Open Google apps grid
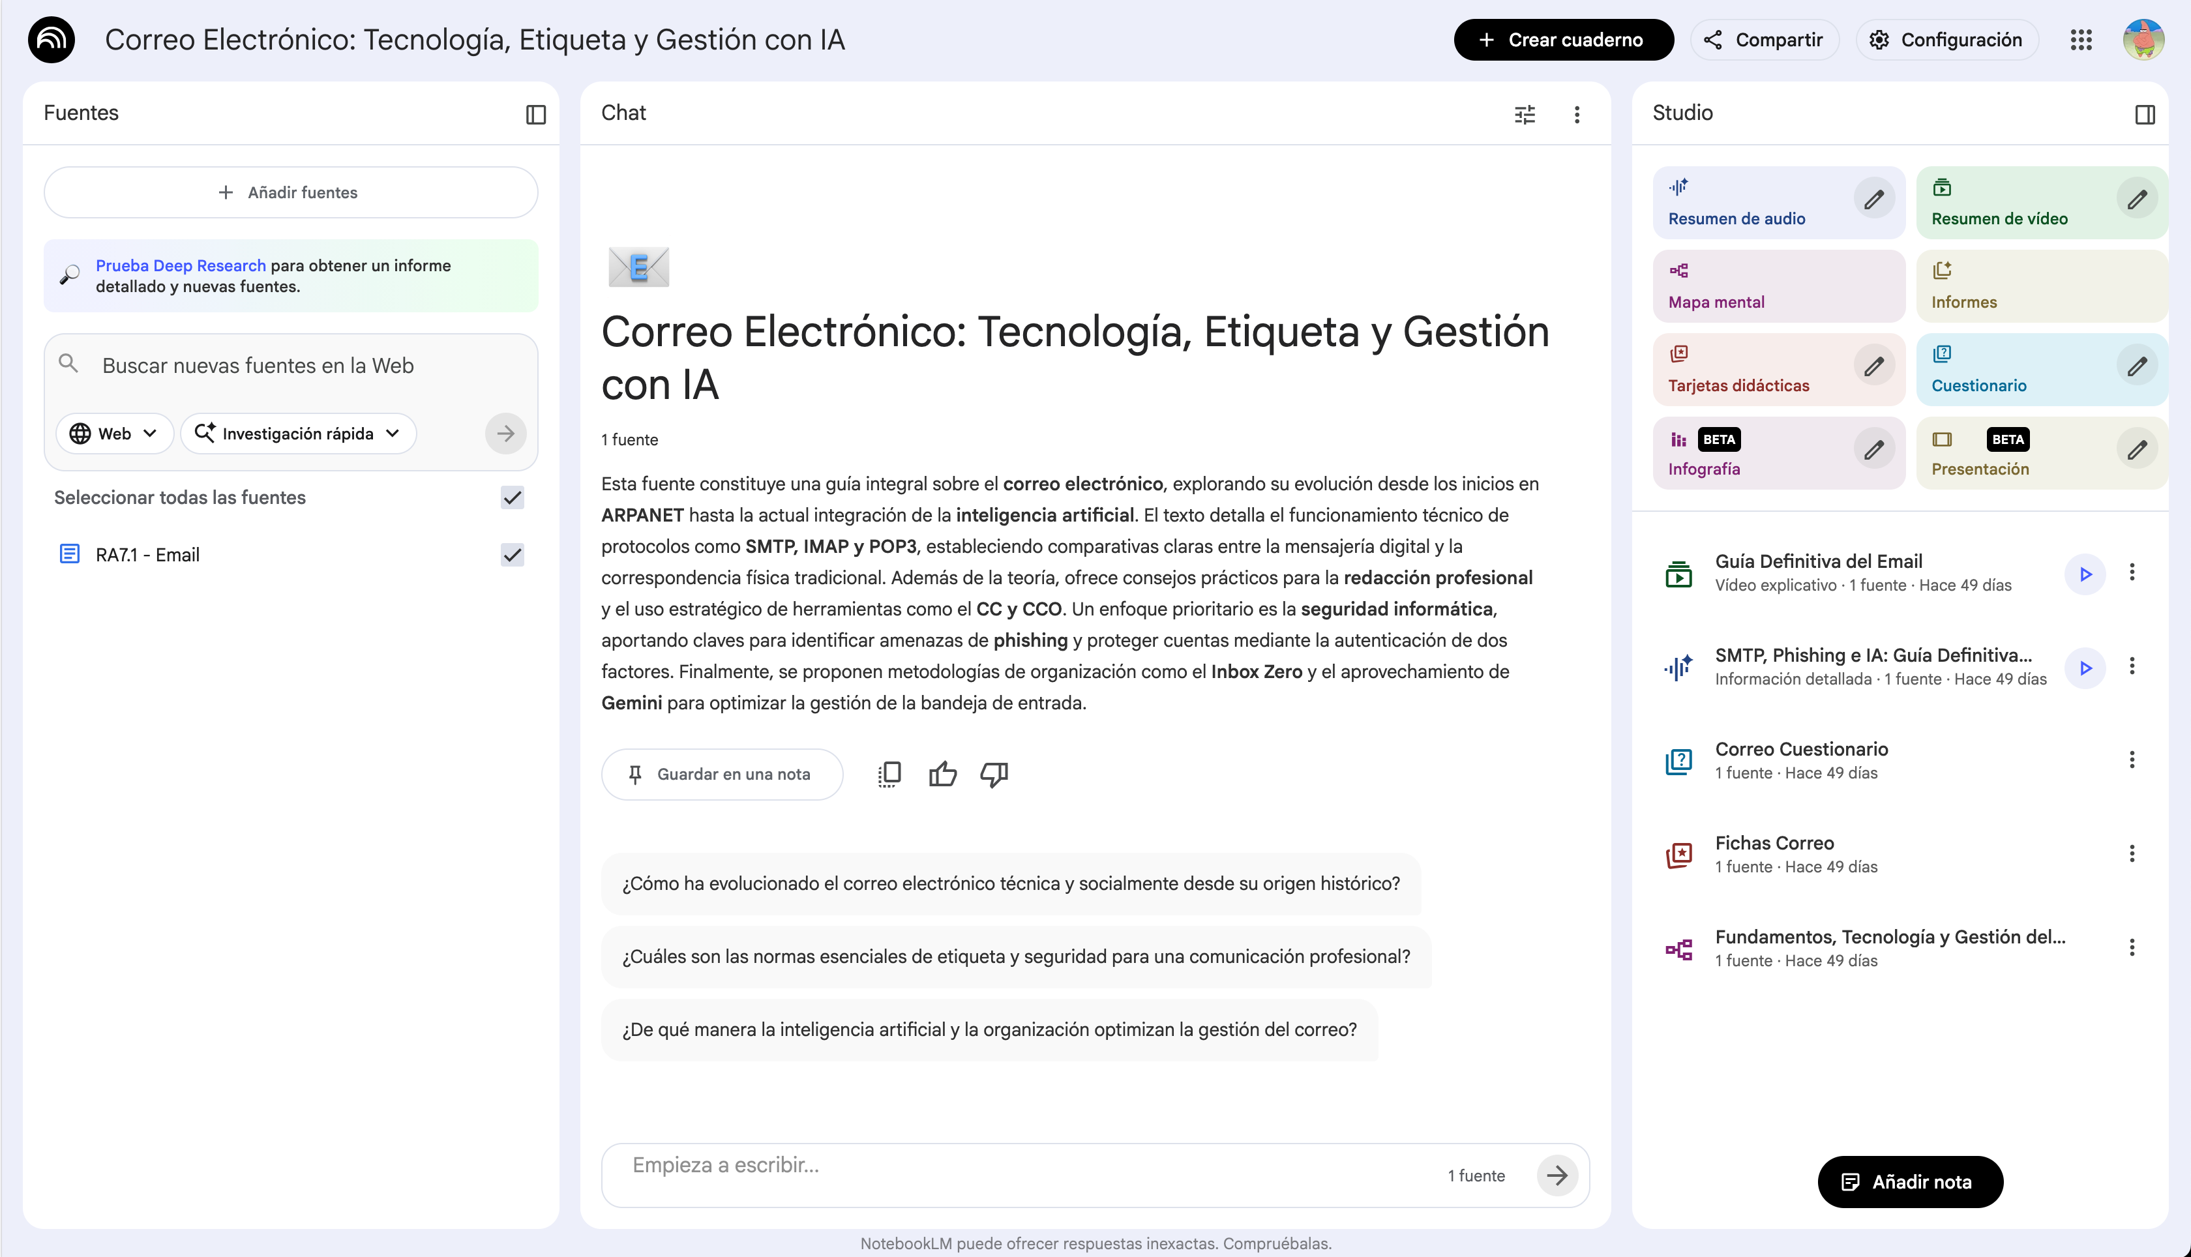The image size is (2191, 1257). coord(2081,40)
